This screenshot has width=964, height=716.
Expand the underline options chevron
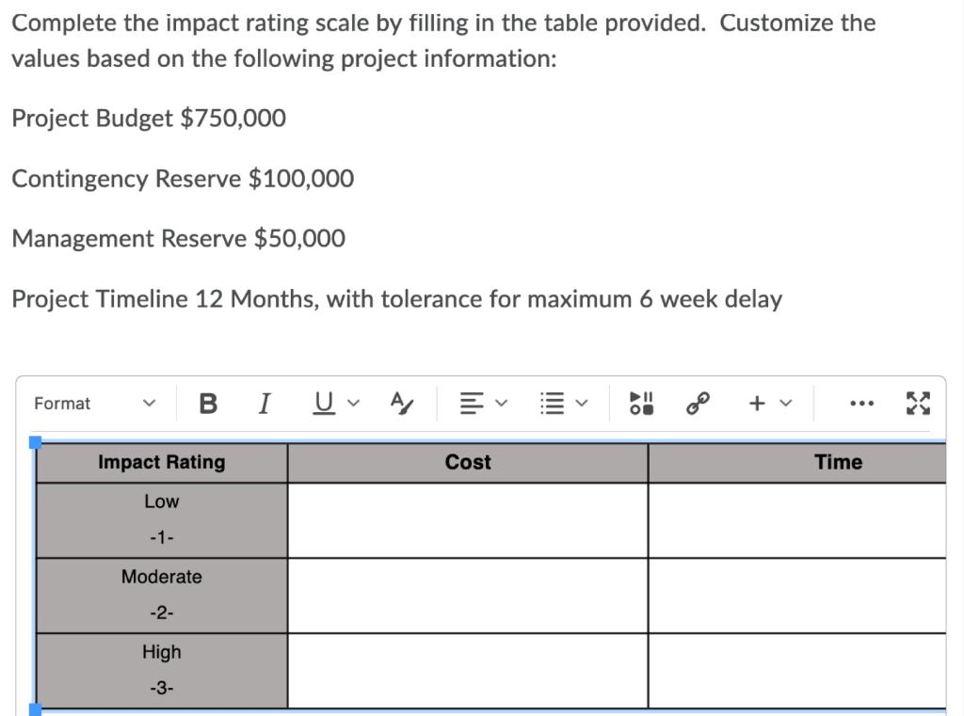pos(355,405)
